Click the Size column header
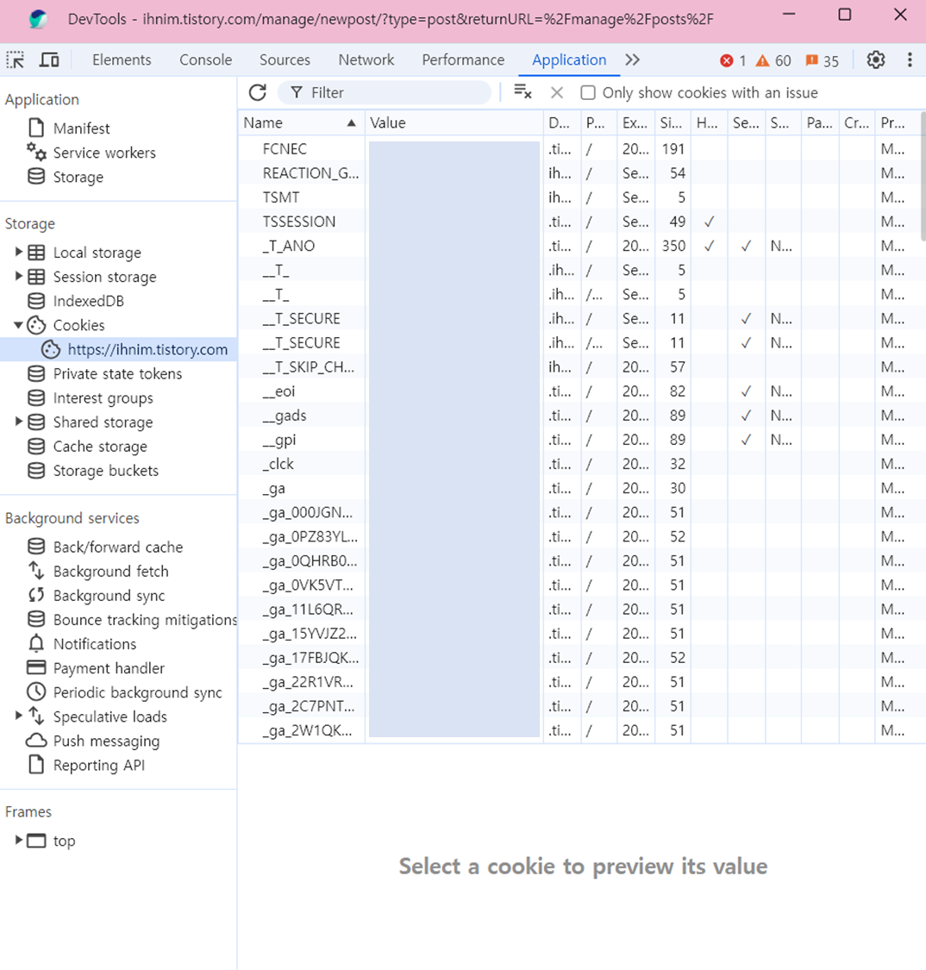The width and height of the screenshot is (926, 970). click(x=673, y=123)
